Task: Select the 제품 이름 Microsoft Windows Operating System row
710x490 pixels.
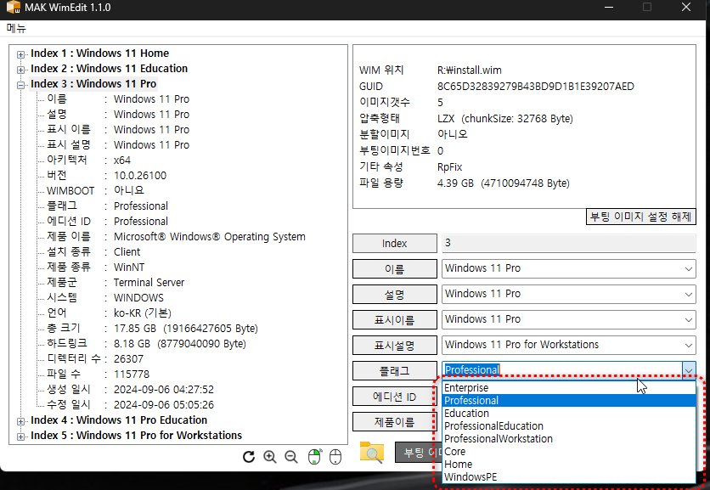Action: pos(176,236)
